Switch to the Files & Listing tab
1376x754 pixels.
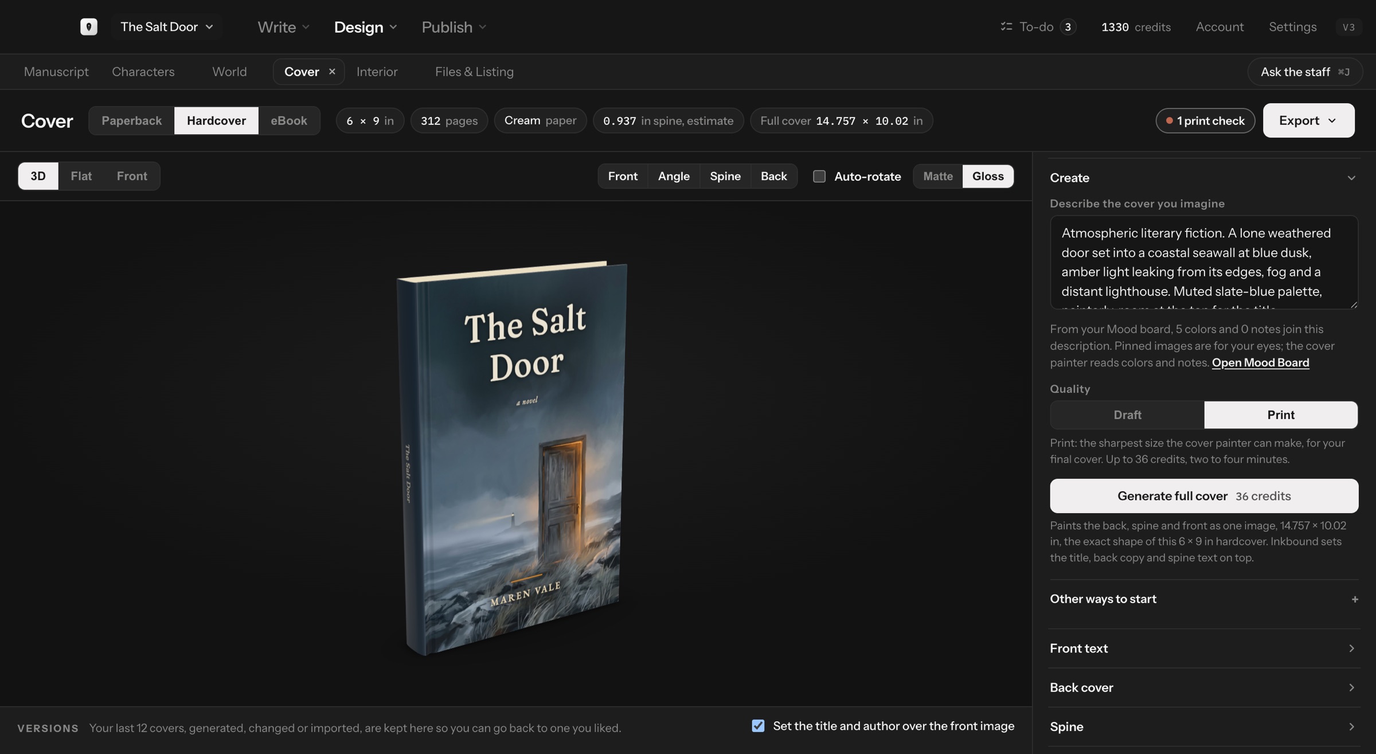tap(474, 72)
